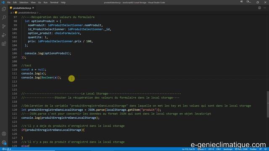
Task: Click the 'prix: idProduitSelectionner.prix / 100,' line
Action: [x=61, y=41]
